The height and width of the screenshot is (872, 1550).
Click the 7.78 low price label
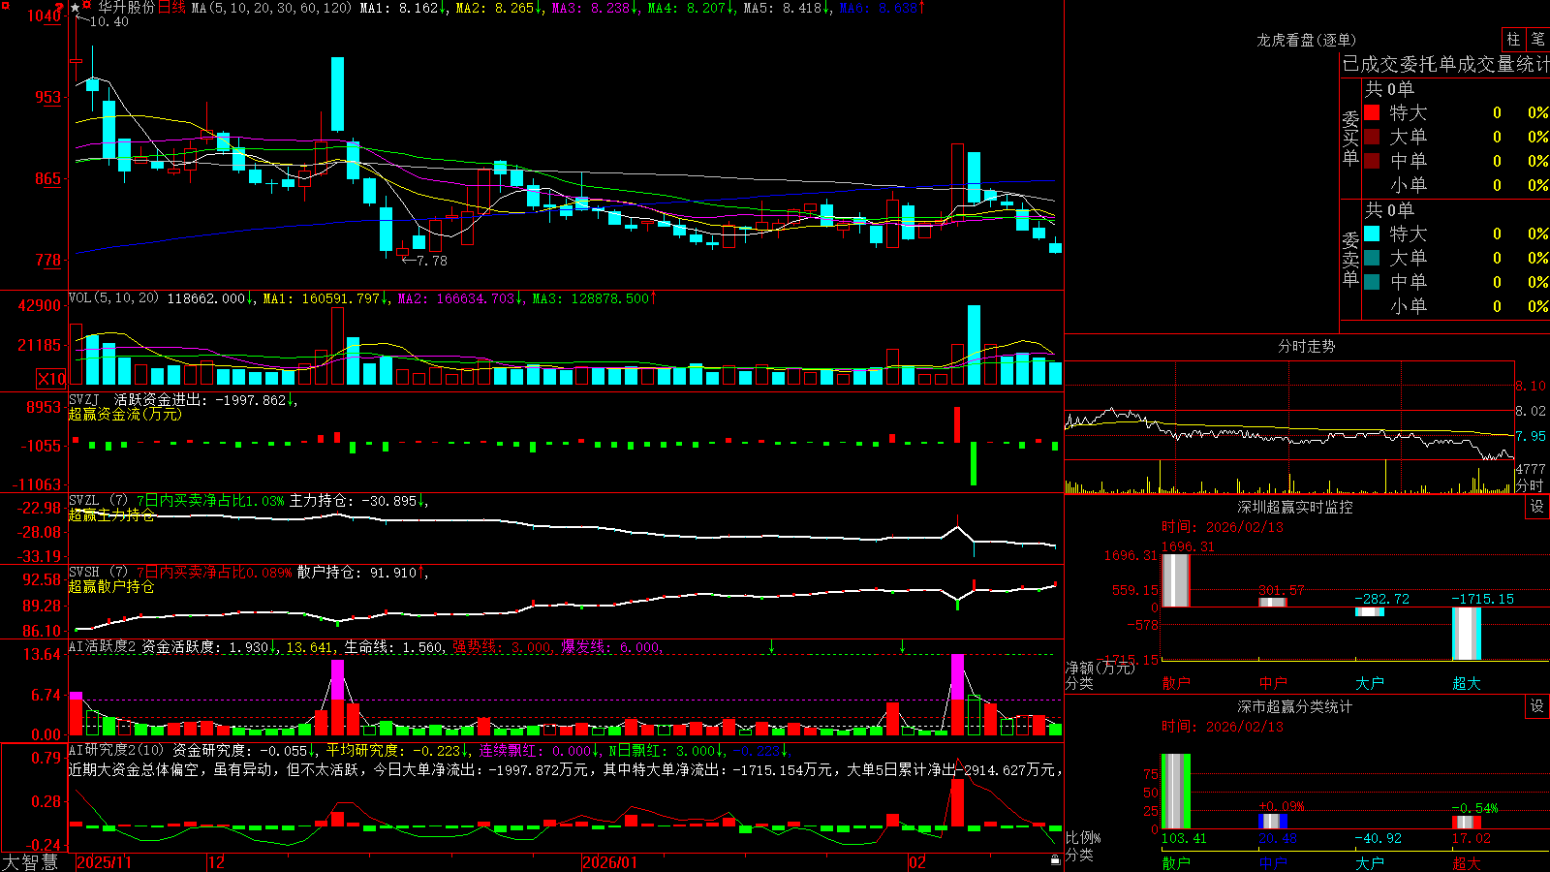(x=432, y=261)
